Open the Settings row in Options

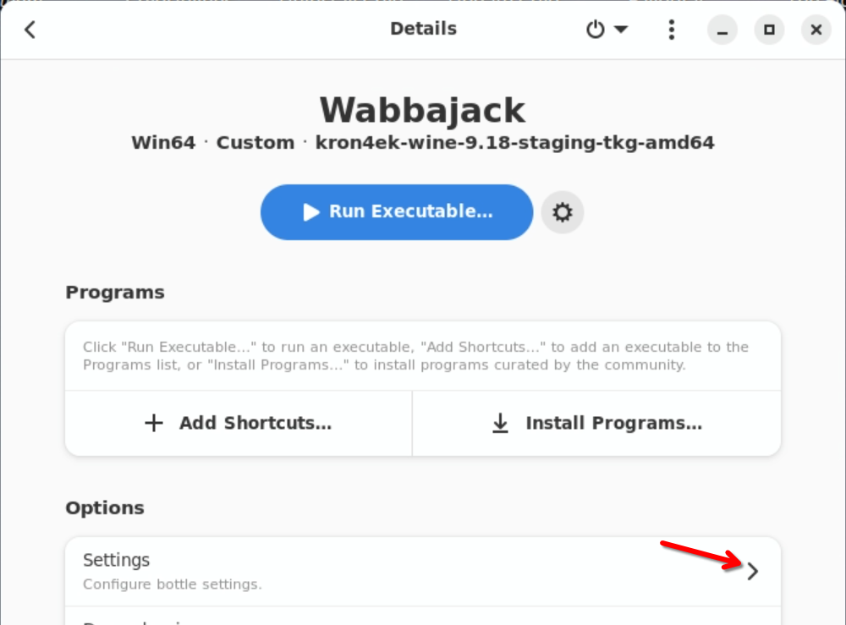pos(338,571)
